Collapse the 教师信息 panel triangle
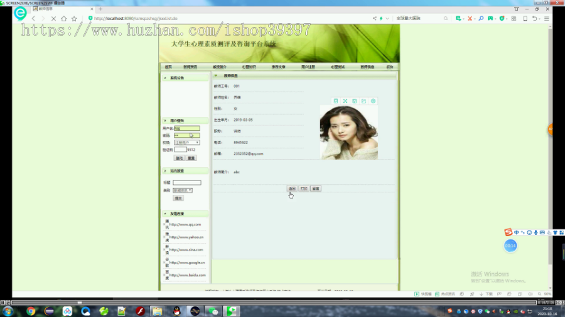Viewport: 565px width, 317px height. point(216,76)
